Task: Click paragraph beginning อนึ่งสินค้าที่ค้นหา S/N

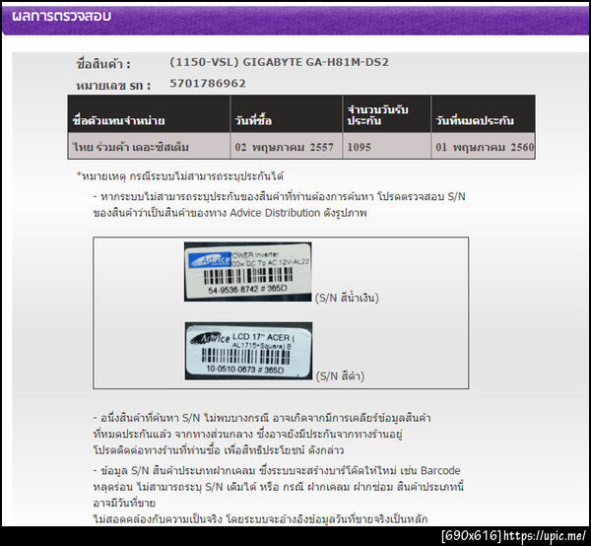Action: (262, 434)
